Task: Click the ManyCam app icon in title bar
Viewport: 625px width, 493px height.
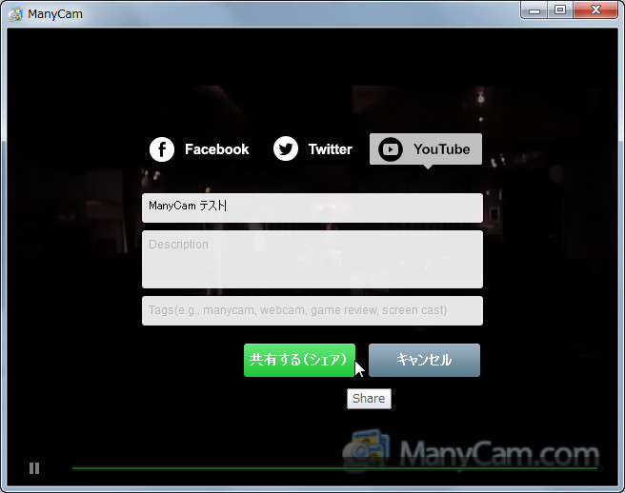Action: click(x=15, y=14)
